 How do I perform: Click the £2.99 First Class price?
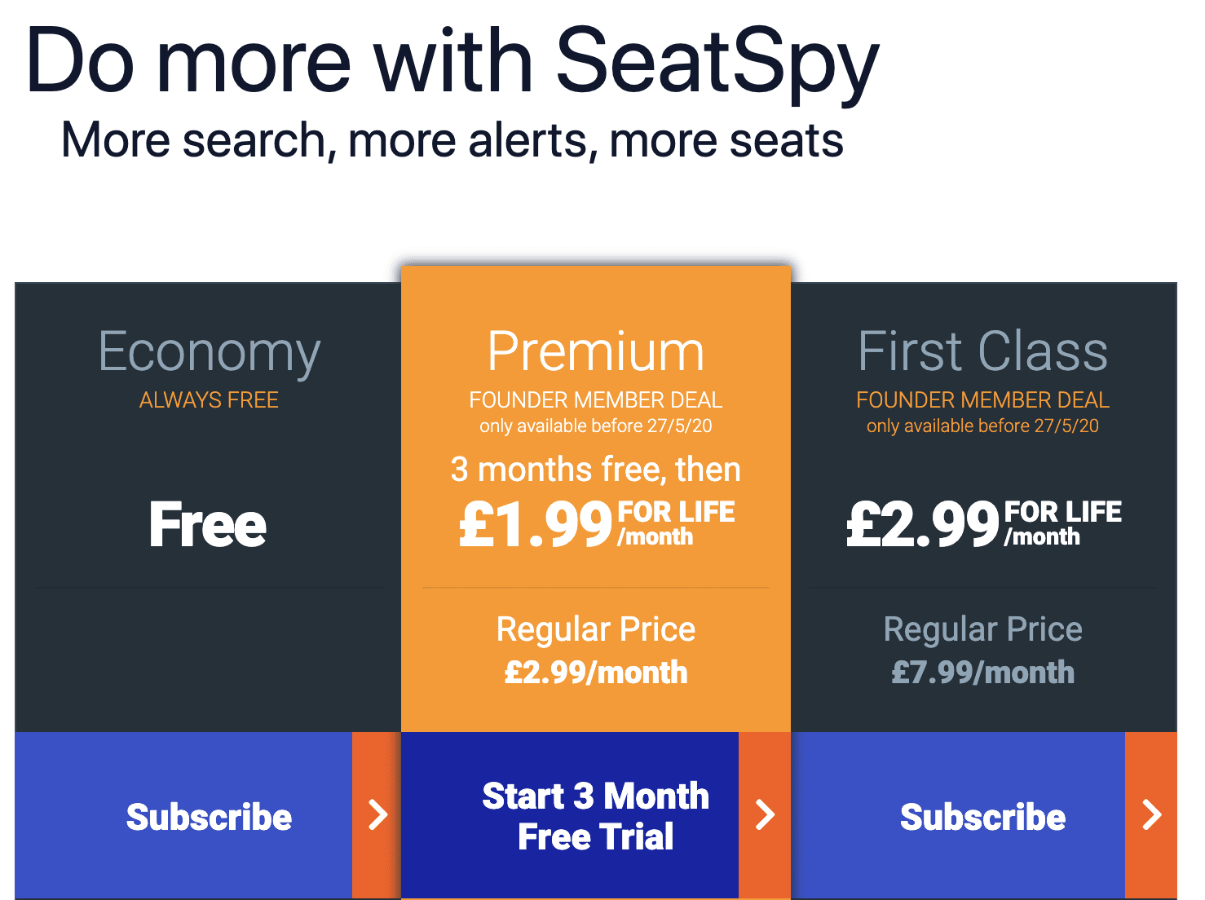(922, 524)
